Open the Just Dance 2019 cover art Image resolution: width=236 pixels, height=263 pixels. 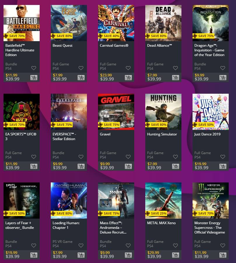point(211,112)
